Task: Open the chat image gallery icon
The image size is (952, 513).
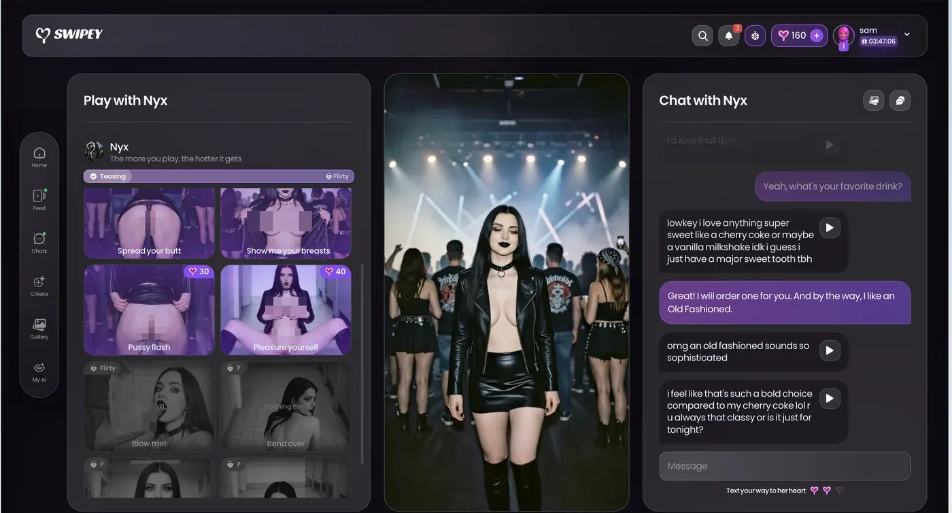Action: tap(874, 100)
